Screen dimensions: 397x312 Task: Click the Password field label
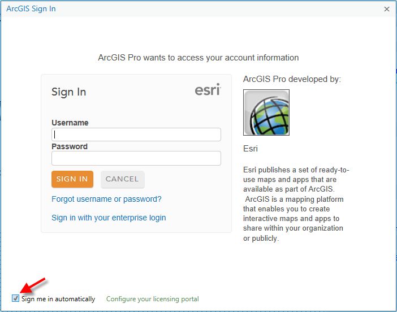70,146
